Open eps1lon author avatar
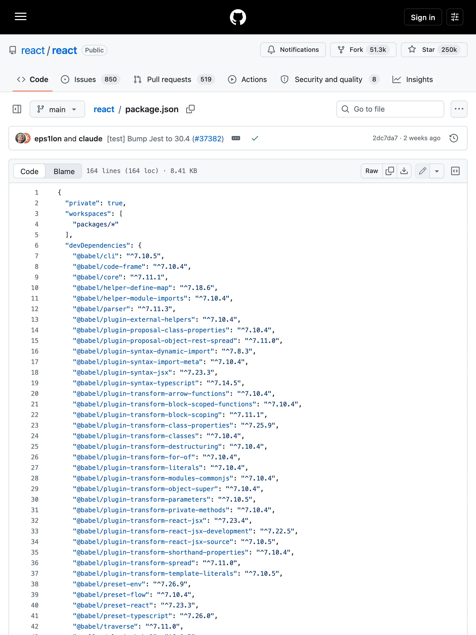The width and height of the screenshot is (476, 635). (20, 138)
